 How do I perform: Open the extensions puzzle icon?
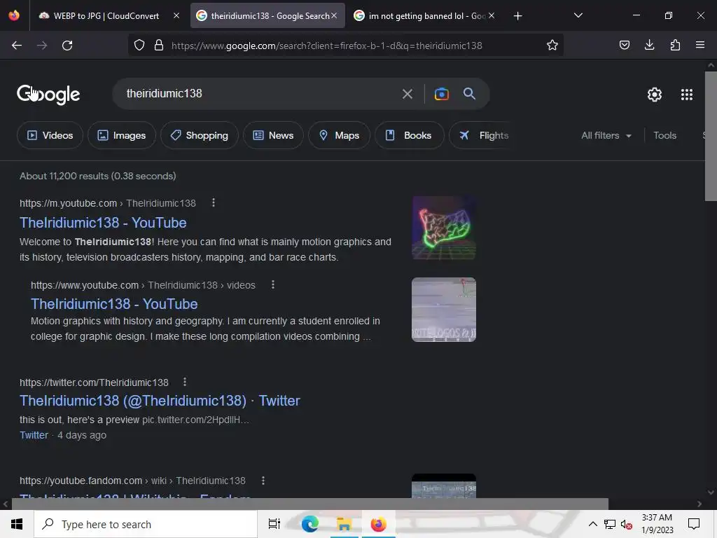point(675,45)
